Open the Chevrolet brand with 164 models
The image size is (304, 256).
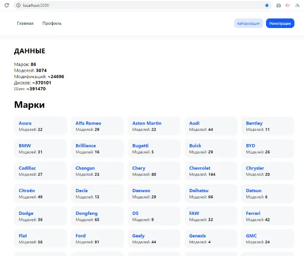(199, 168)
